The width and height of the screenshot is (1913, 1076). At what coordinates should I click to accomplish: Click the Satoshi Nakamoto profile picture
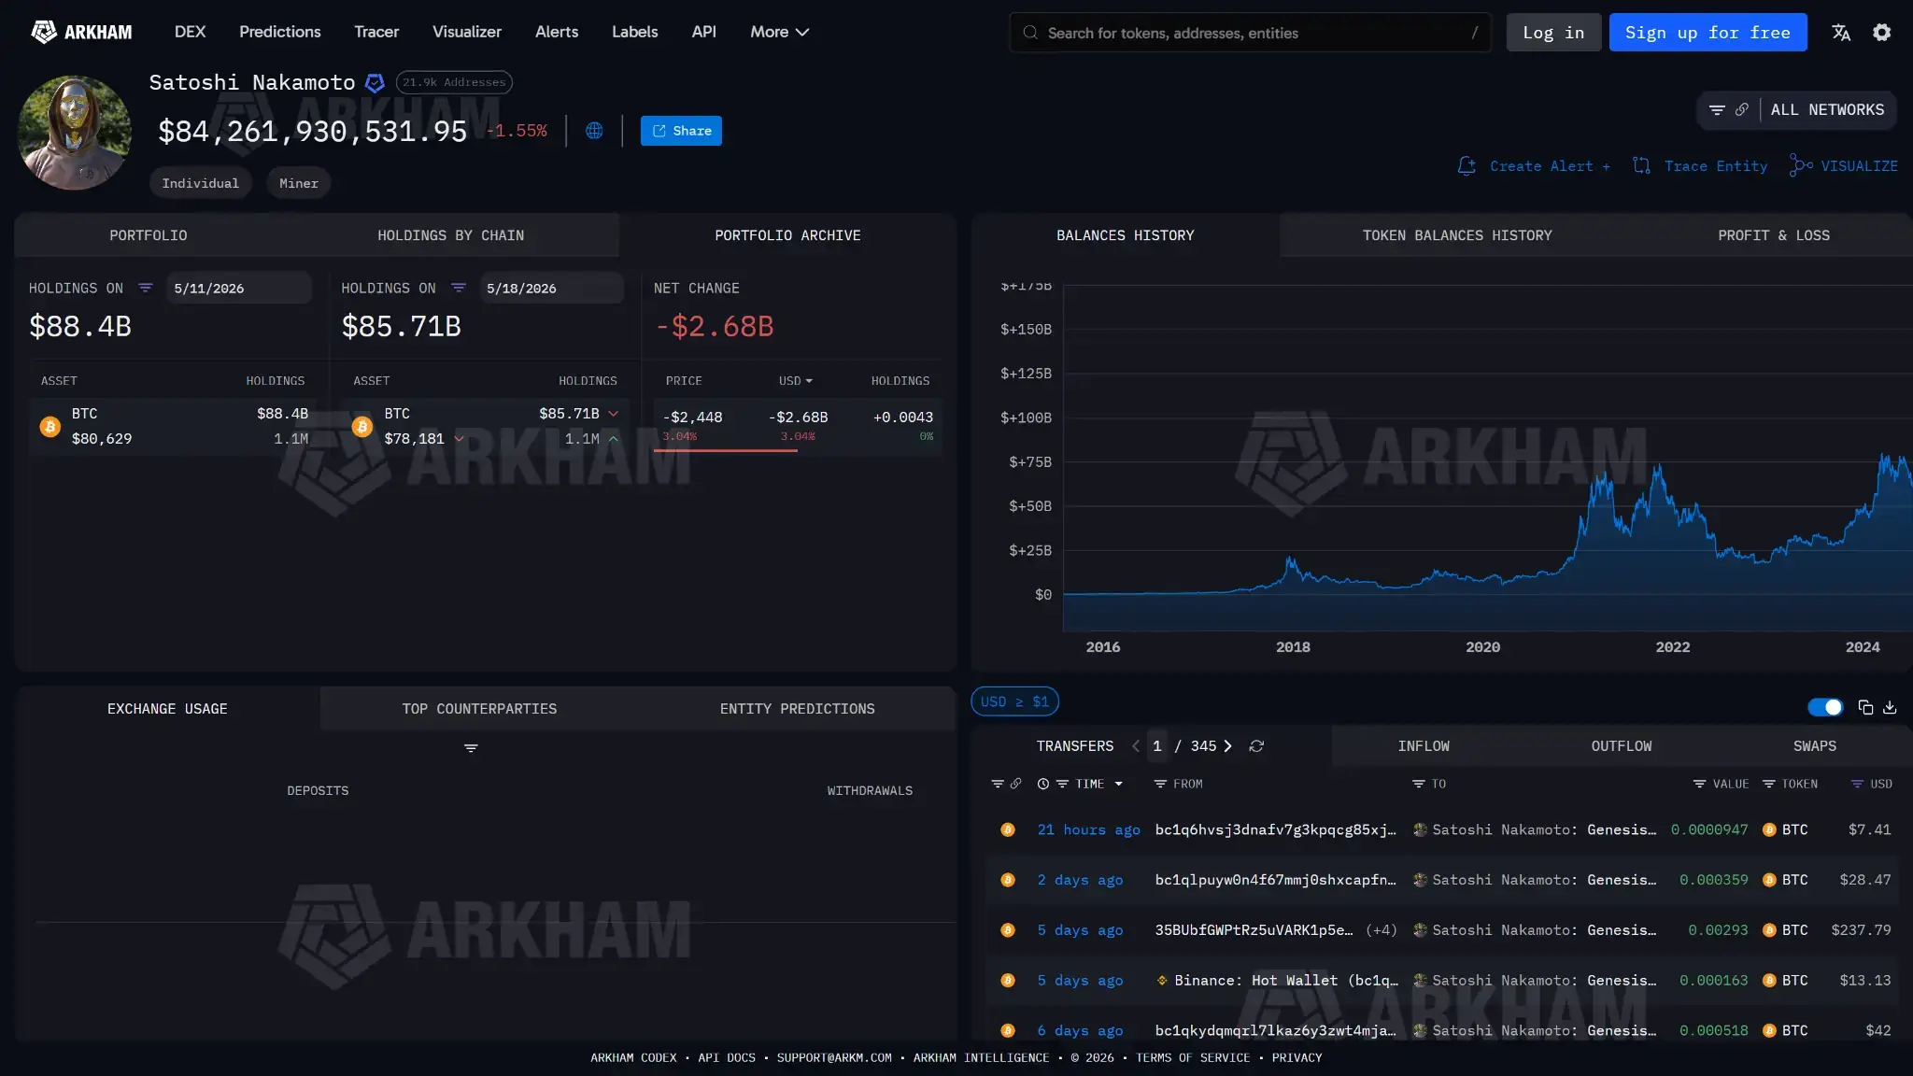click(x=74, y=133)
